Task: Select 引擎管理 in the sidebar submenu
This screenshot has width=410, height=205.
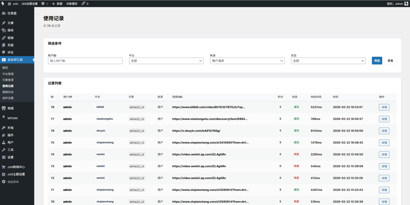Action: point(8,80)
